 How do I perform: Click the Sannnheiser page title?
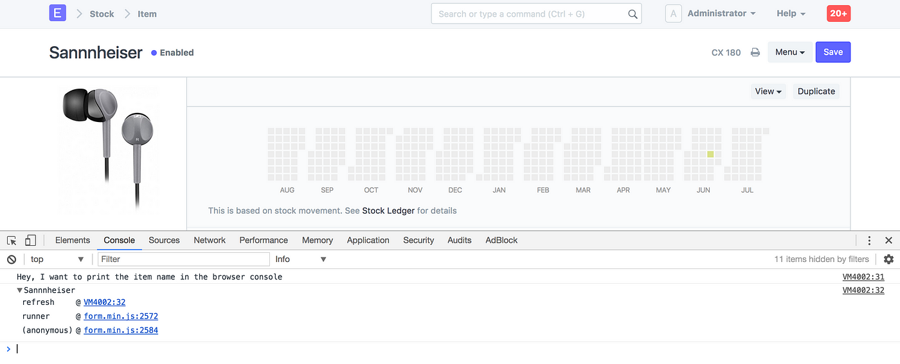click(x=96, y=53)
